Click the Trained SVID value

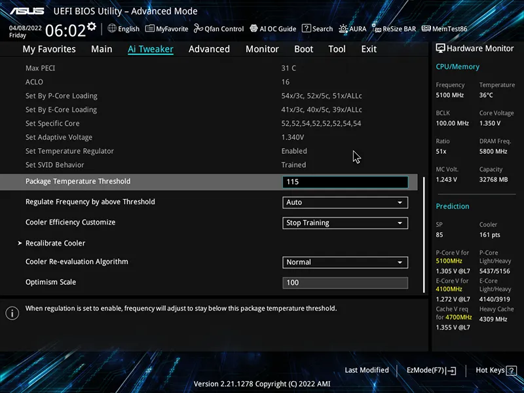coord(293,165)
